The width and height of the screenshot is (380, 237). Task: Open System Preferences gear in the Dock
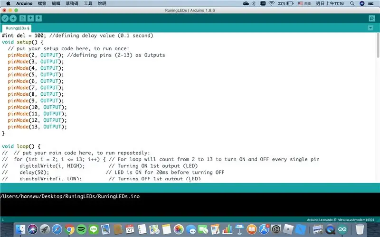coord(276,229)
